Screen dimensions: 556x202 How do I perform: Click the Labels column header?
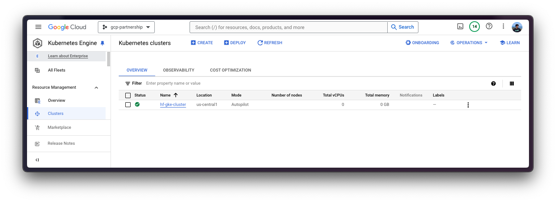click(438, 95)
